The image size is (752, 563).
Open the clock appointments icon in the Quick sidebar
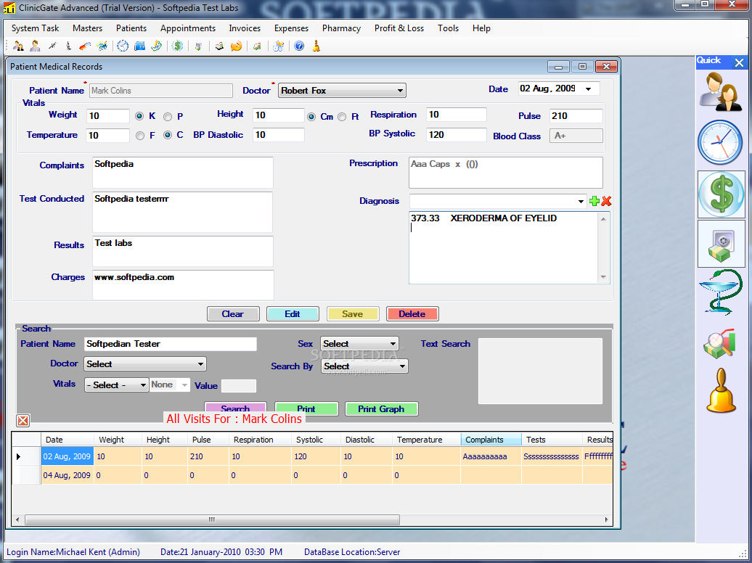coord(720,142)
